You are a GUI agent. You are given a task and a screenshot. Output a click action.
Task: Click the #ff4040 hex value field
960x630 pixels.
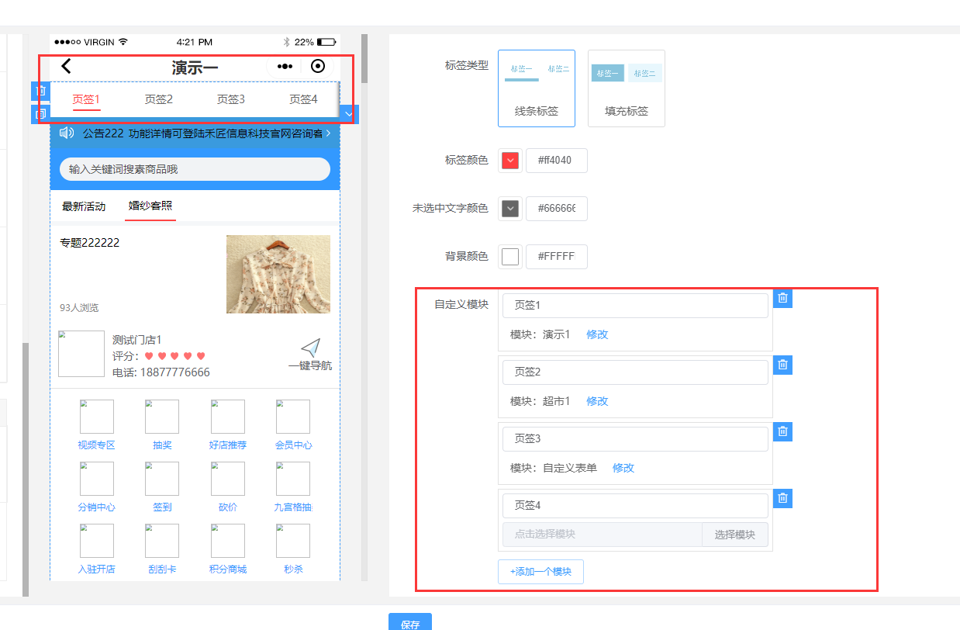(x=557, y=161)
